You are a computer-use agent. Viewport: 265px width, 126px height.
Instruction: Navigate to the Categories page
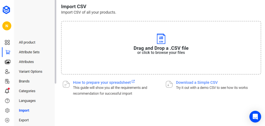coord(27,91)
